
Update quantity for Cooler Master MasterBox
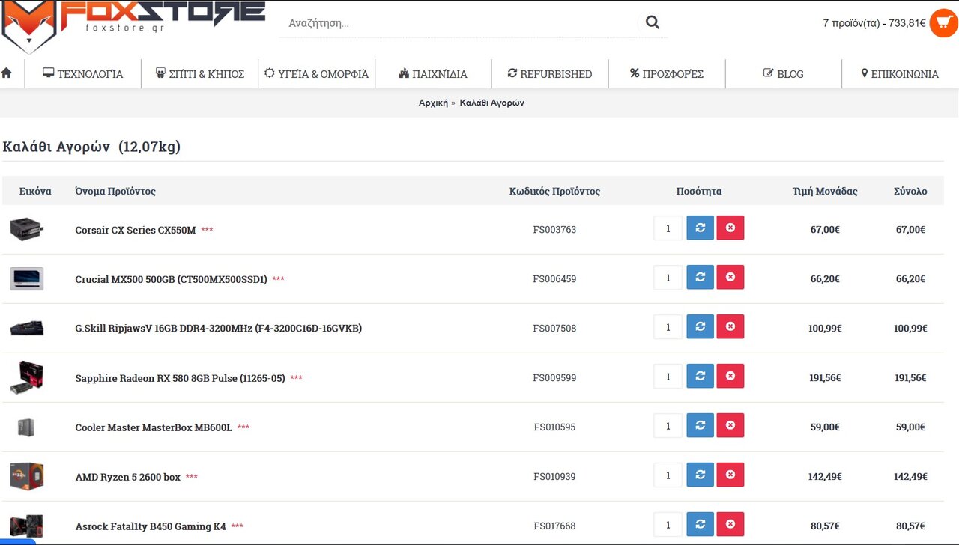[700, 426]
